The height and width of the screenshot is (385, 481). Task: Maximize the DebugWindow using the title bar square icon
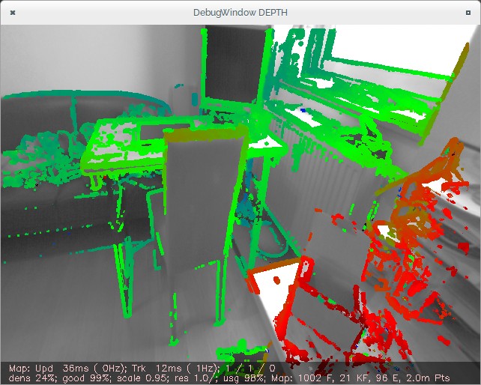(468, 13)
